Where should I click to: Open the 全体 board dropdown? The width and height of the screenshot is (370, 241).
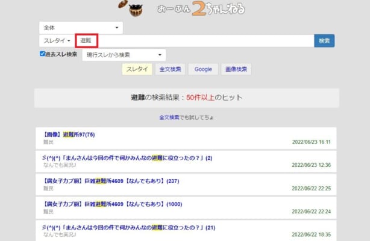pos(81,28)
